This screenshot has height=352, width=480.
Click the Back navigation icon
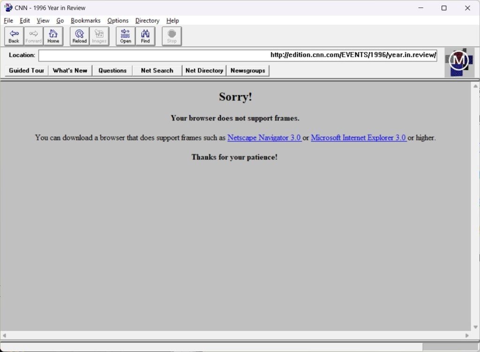(14, 36)
